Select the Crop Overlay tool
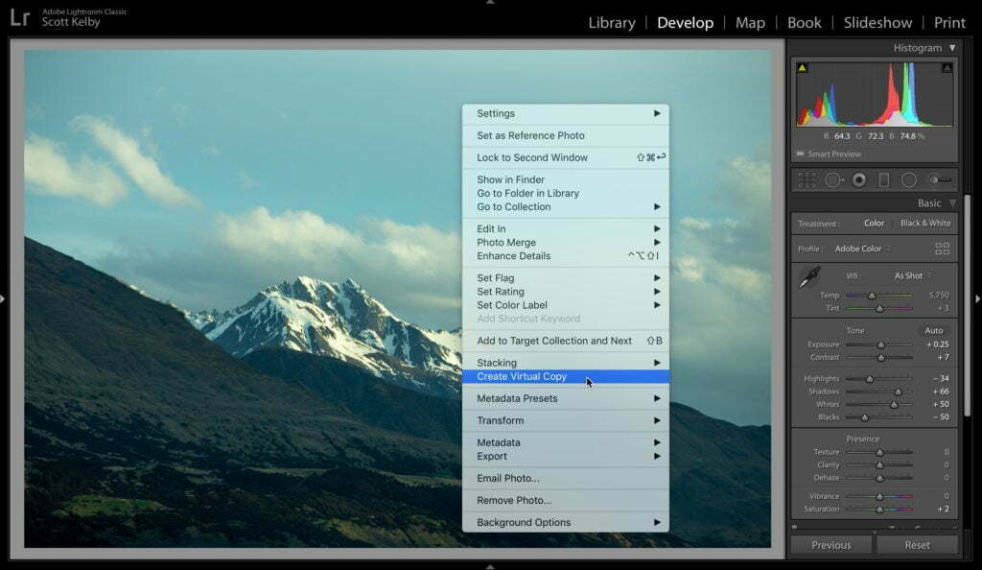The image size is (982, 570). (x=807, y=180)
